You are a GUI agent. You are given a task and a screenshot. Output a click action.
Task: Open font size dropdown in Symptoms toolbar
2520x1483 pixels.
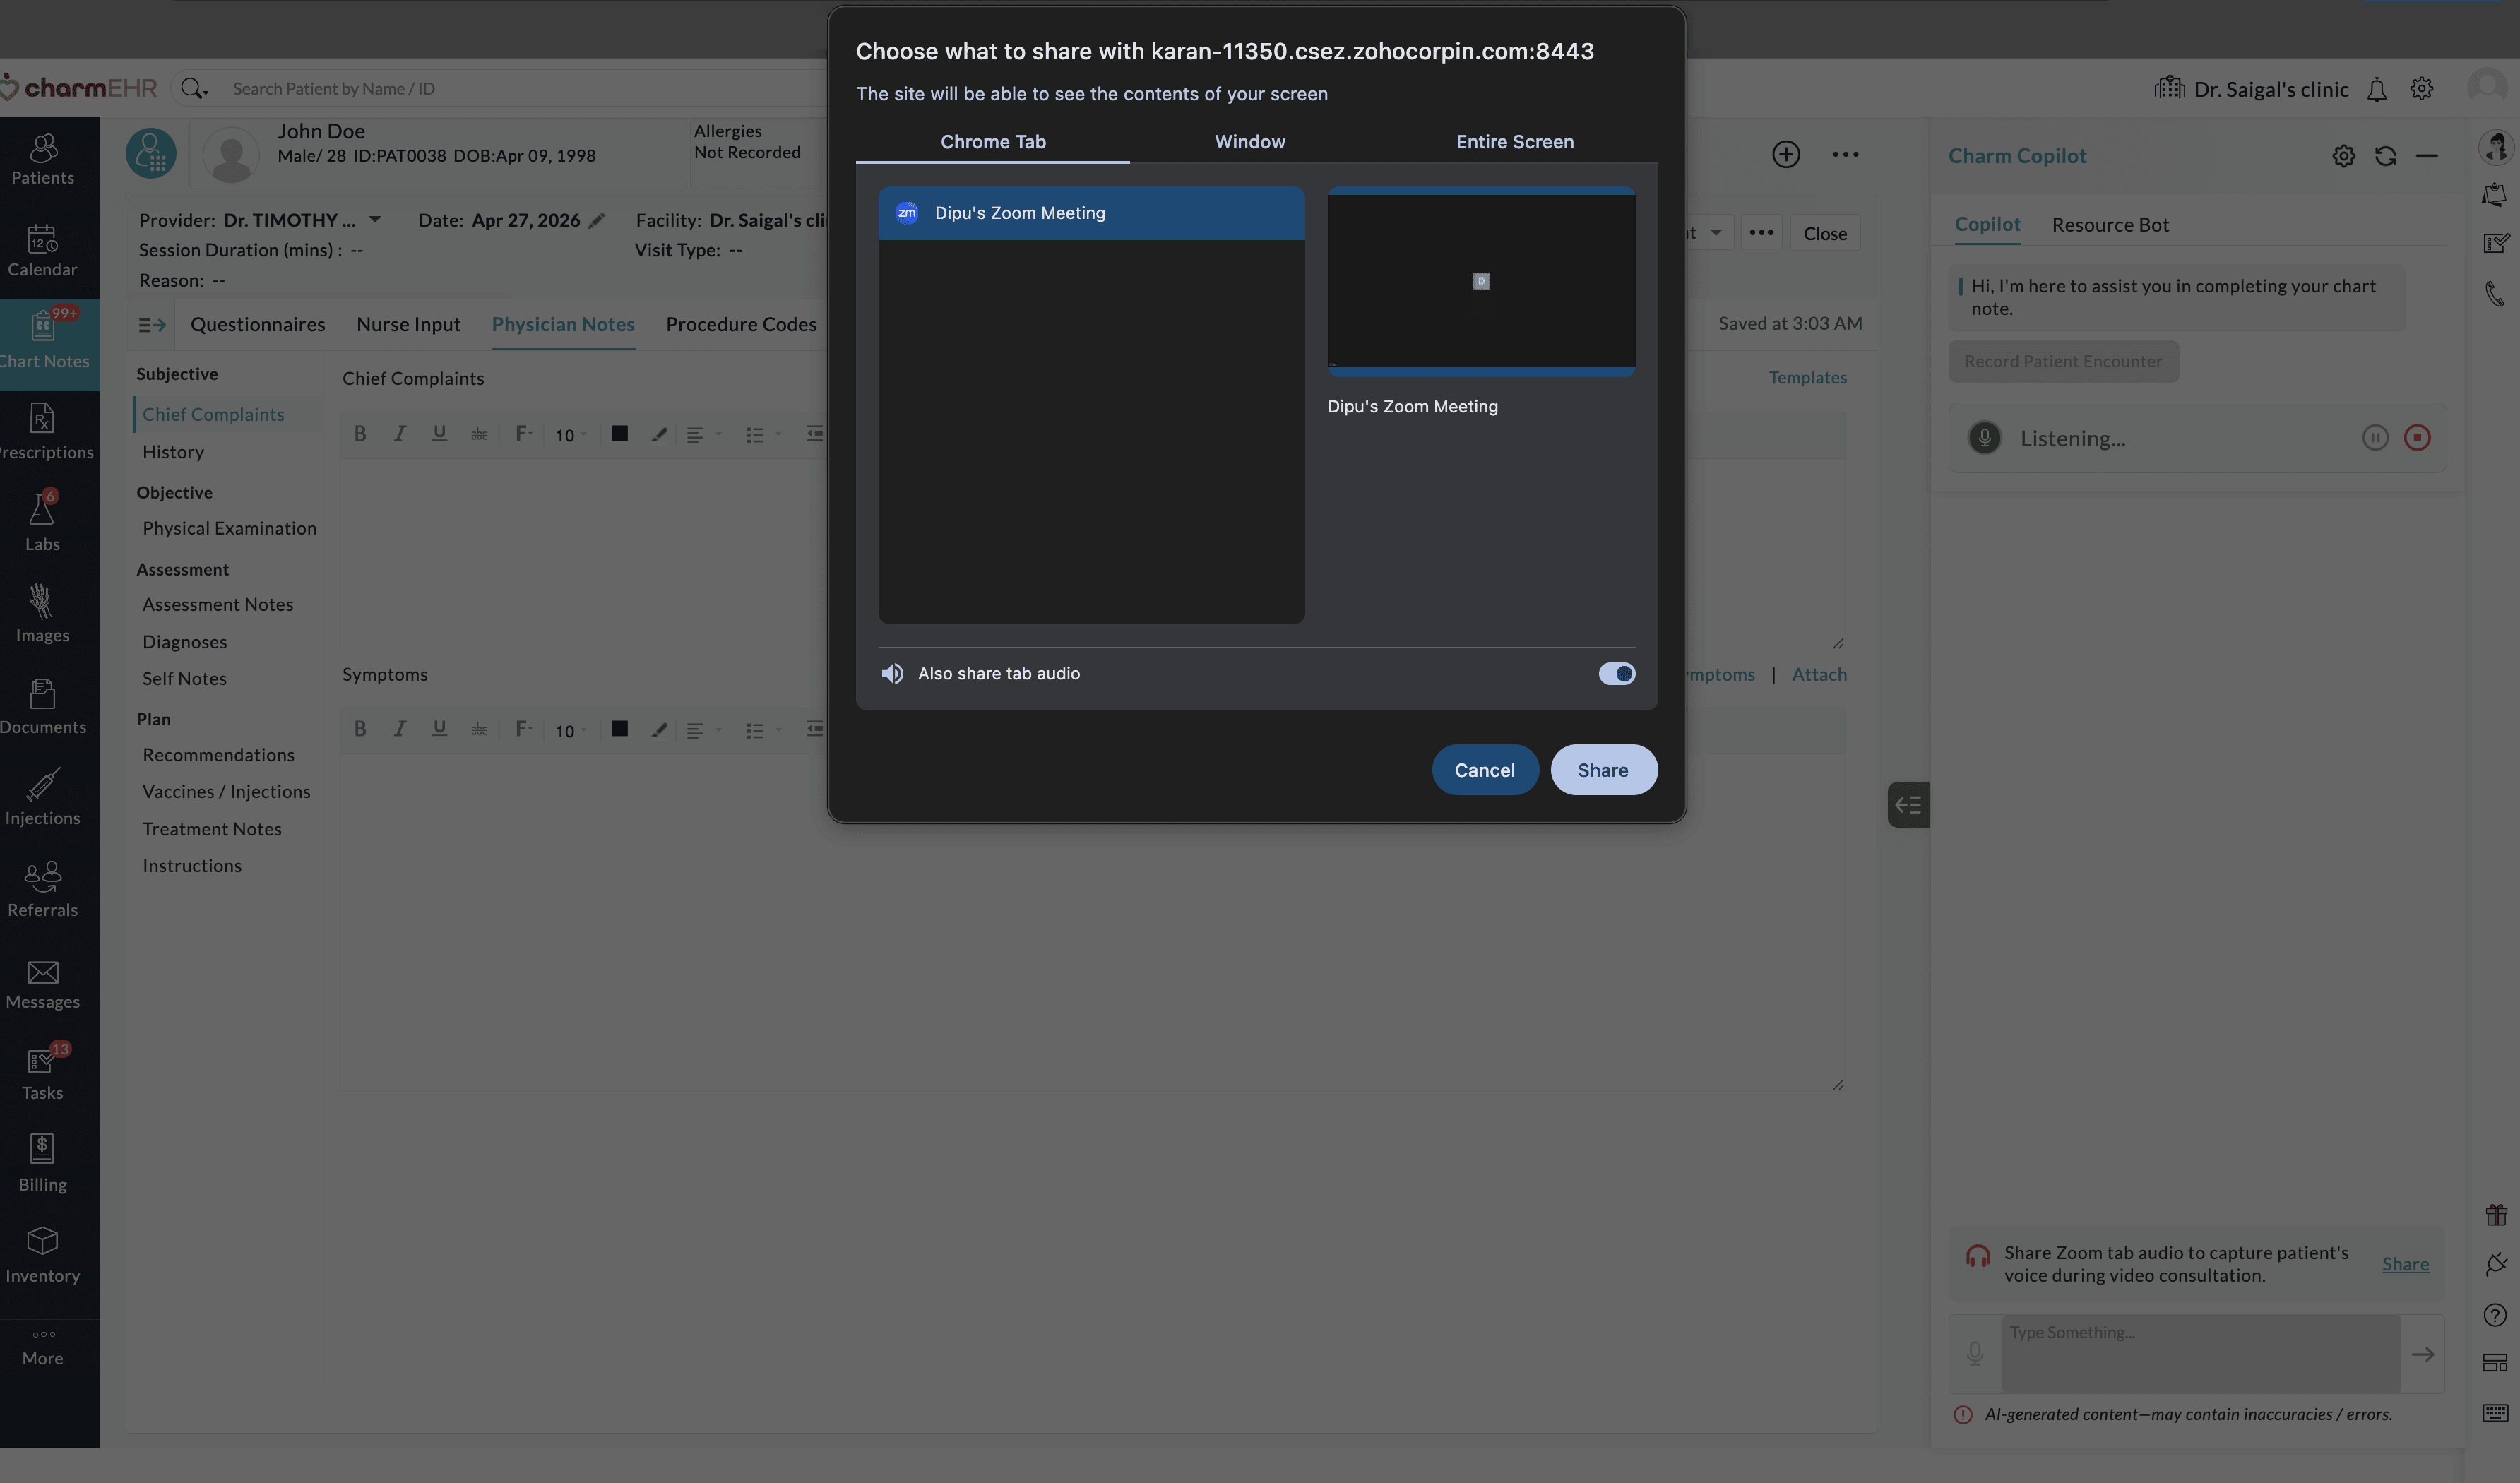click(x=570, y=731)
